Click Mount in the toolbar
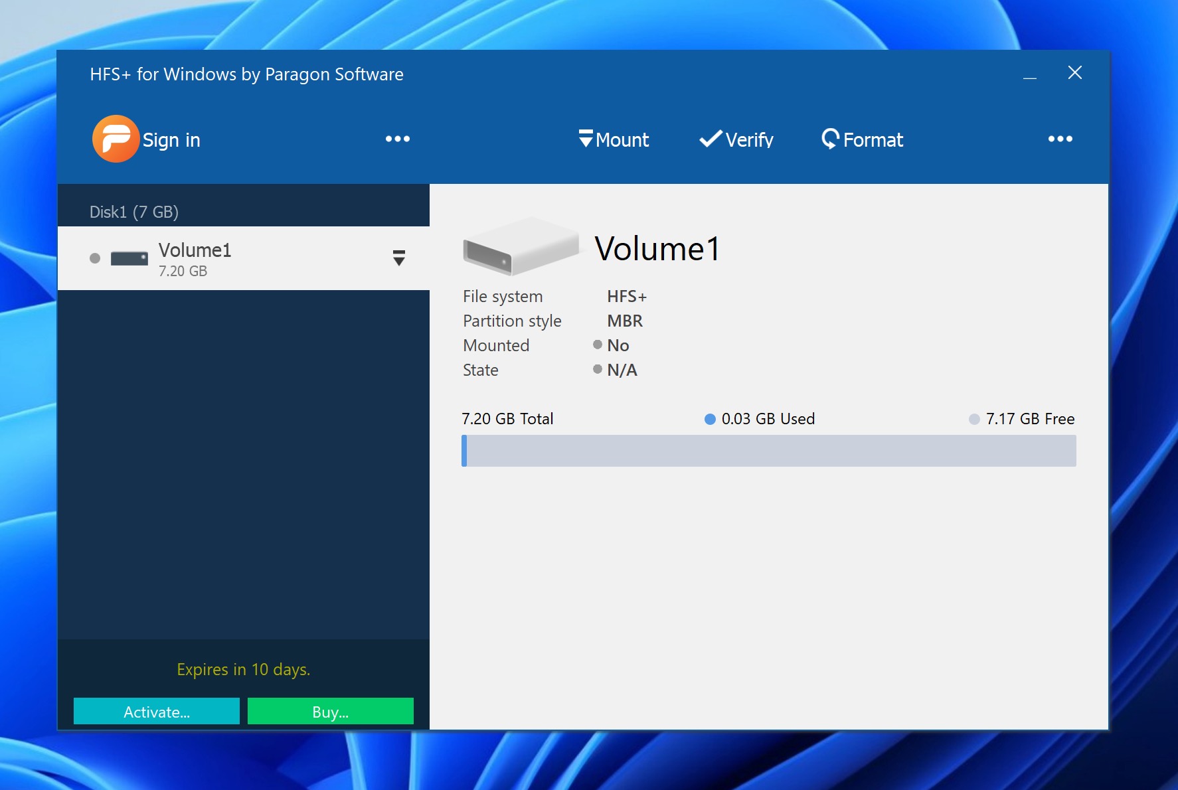Image resolution: width=1178 pixels, height=790 pixels. point(614,139)
